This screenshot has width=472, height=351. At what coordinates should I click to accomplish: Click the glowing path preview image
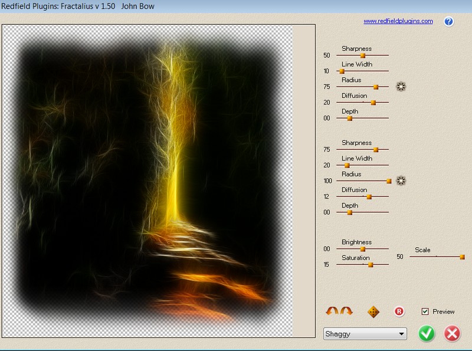(148, 181)
